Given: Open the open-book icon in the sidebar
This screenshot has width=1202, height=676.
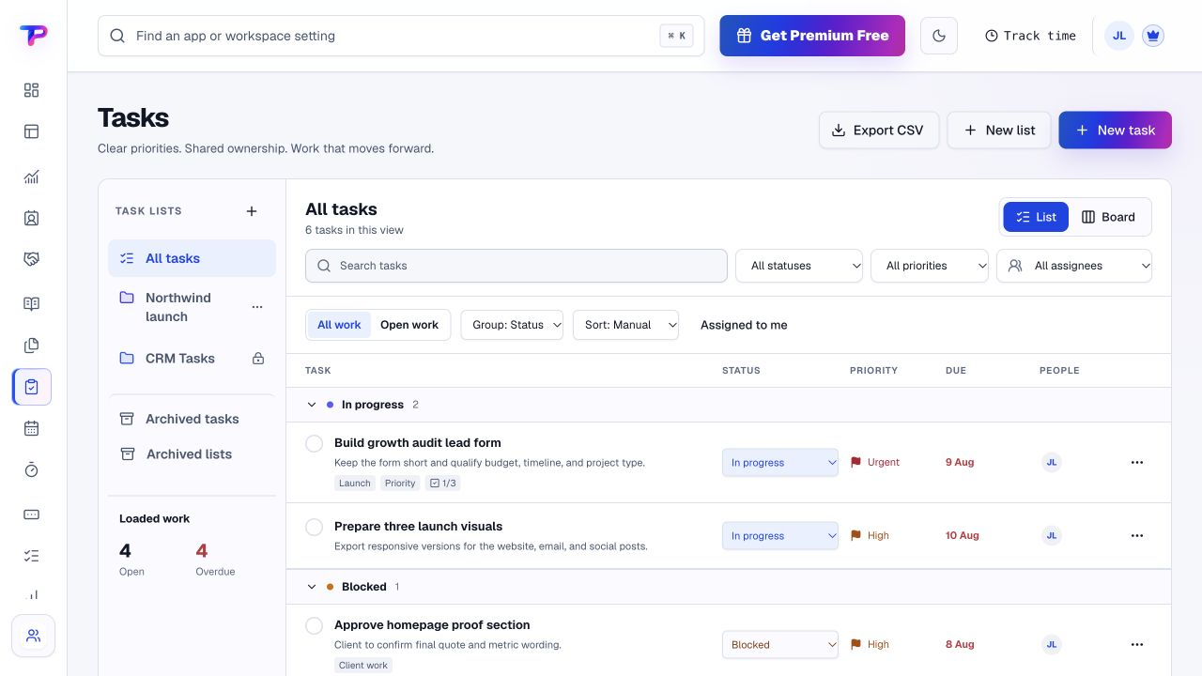Looking at the screenshot, I should 31,303.
